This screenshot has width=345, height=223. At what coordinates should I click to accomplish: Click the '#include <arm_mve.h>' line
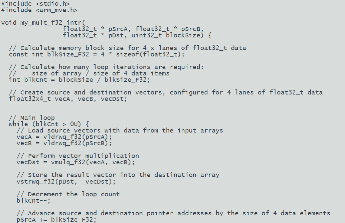(39, 10)
